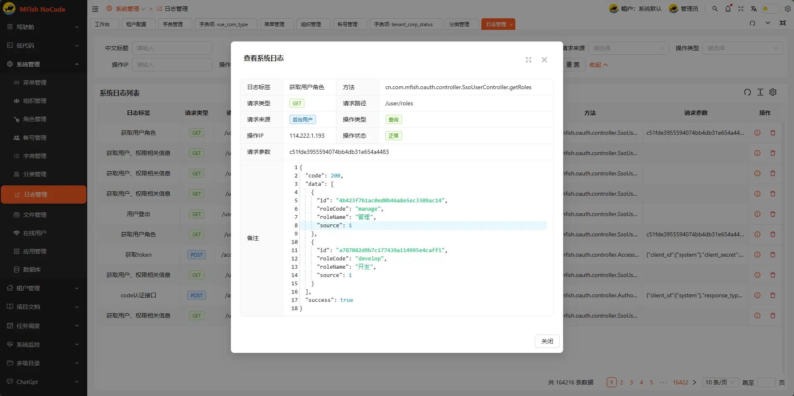Screen dimensions: 794x396
Task: Click the modal fullscreen expand icon
Action: (528, 60)
